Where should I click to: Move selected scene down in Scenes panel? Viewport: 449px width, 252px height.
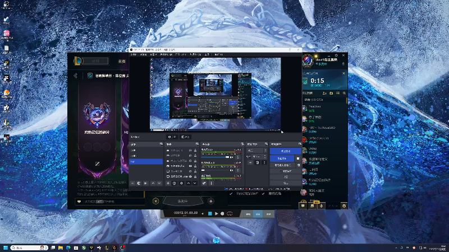(159, 183)
